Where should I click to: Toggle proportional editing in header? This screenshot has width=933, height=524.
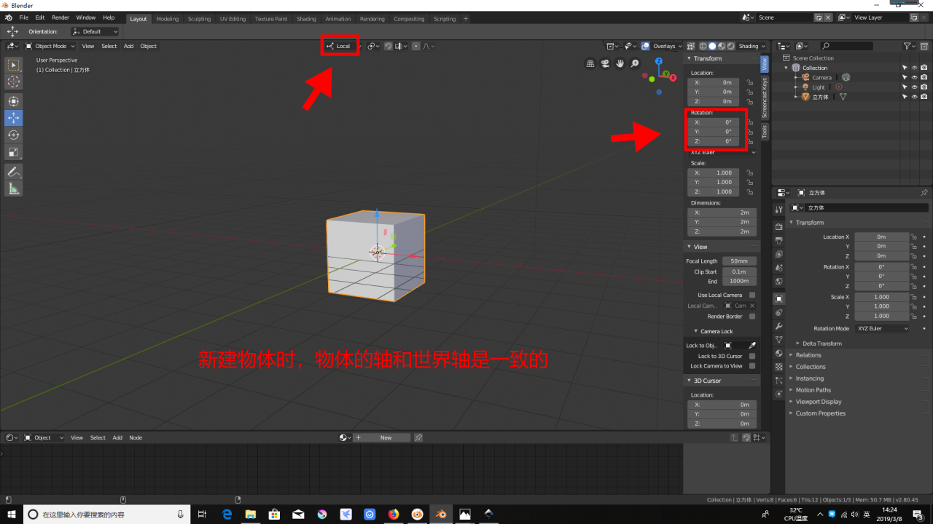tap(416, 46)
